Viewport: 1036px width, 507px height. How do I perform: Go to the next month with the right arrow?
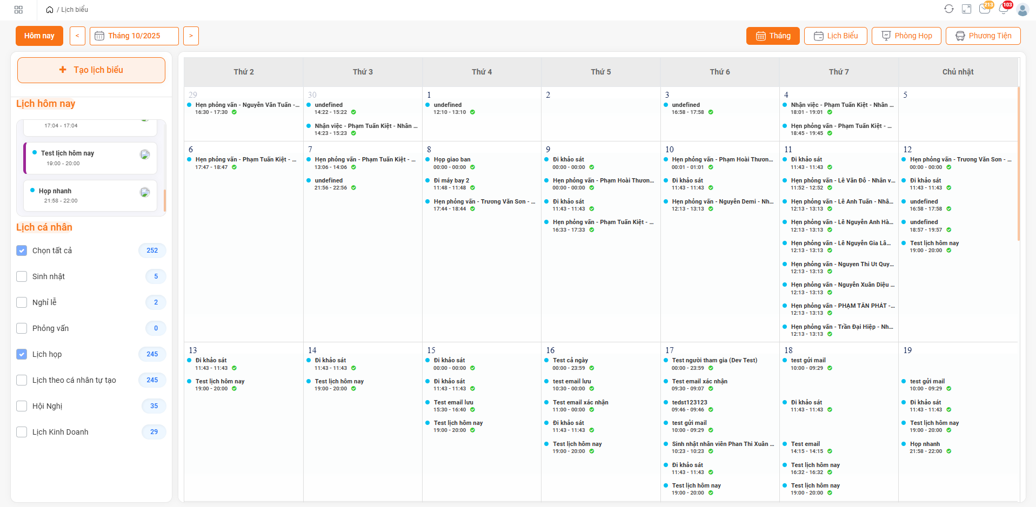click(x=191, y=36)
